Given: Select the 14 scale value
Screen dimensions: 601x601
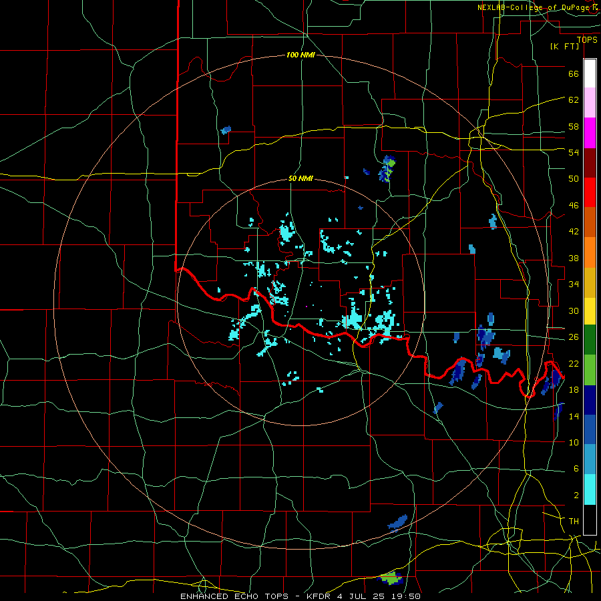Looking at the screenshot, I should [574, 416].
